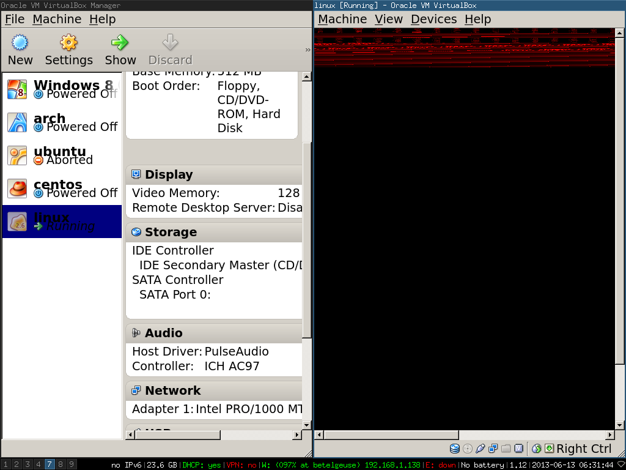Click details pane horizontal scroll left arrow

[x=130, y=435]
